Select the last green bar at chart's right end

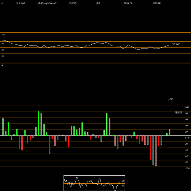tap(170, 133)
